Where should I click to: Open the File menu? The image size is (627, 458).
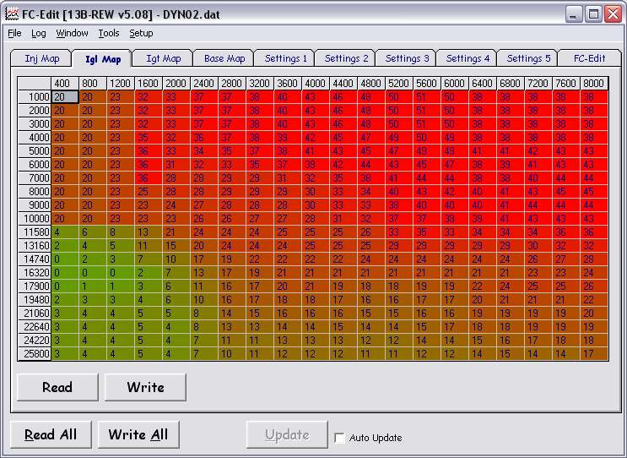point(14,34)
